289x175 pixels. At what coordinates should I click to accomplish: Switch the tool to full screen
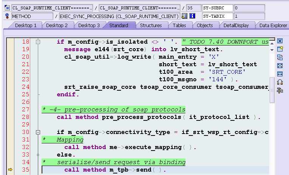[x=280, y=65]
